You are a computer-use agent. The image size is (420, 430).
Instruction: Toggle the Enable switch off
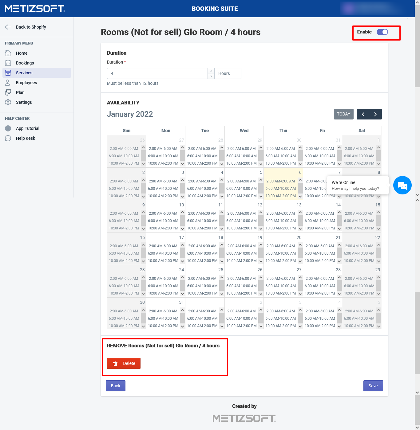(382, 32)
